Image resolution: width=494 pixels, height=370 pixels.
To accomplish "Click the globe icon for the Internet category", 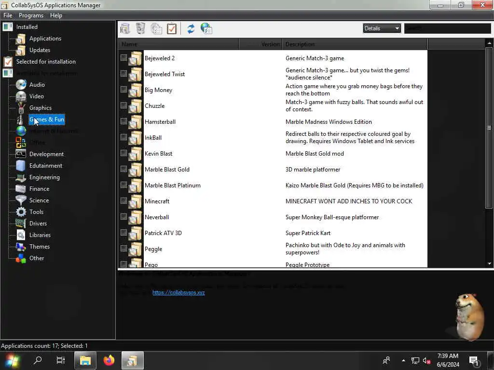I will tap(21, 131).
